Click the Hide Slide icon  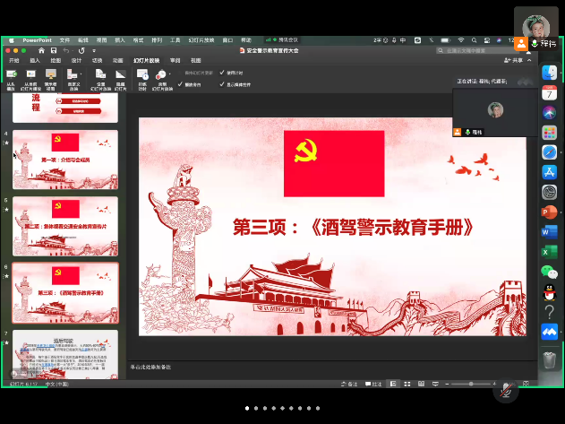(121, 74)
